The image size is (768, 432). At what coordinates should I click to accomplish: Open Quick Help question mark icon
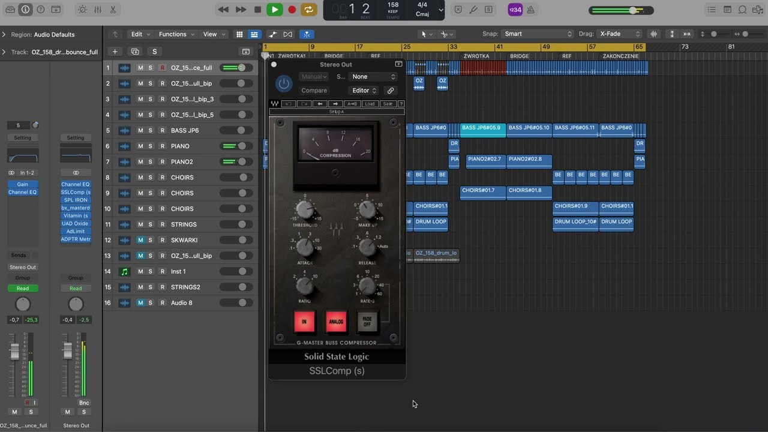(x=40, y=10)
